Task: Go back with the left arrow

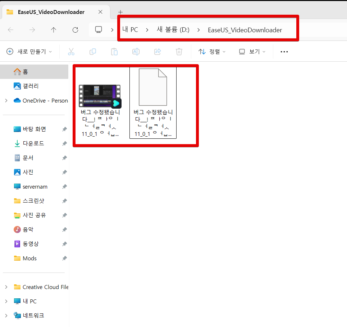Action: (x=11, y=30)
